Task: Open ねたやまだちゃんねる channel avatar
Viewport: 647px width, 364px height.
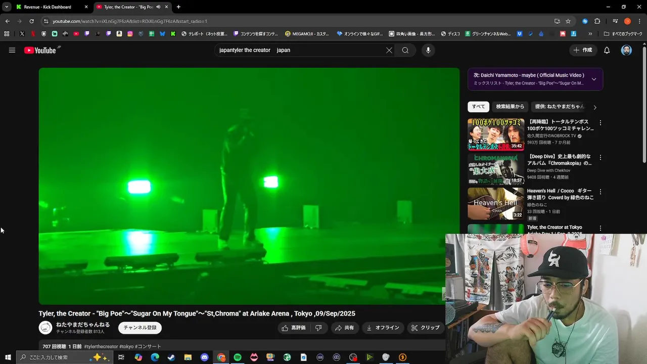Action: point(45,328)
